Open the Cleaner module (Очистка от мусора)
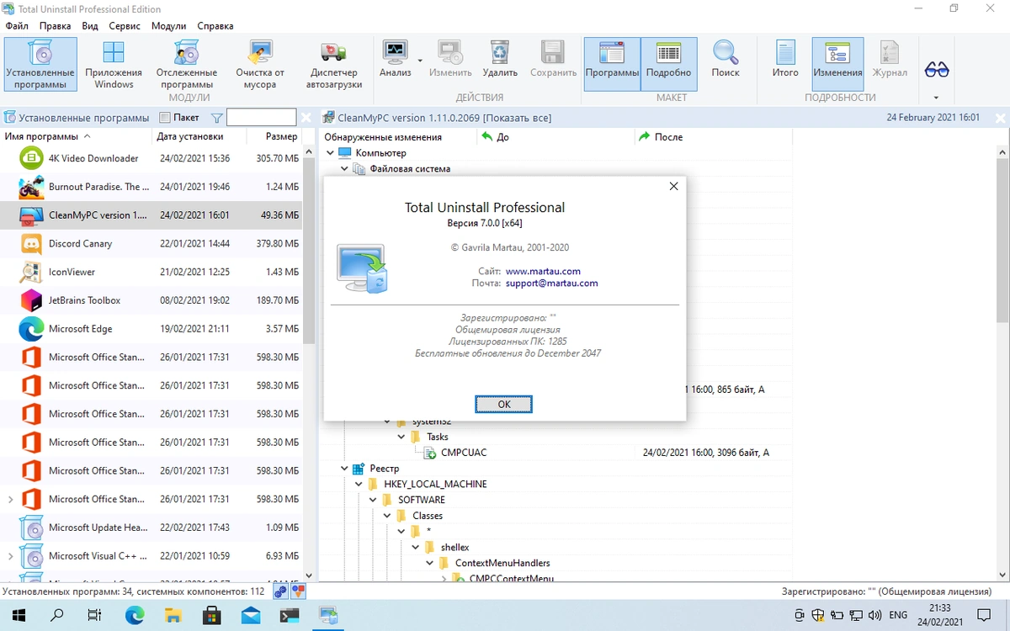Screen dimensions: 1010x631 point(260,66)
